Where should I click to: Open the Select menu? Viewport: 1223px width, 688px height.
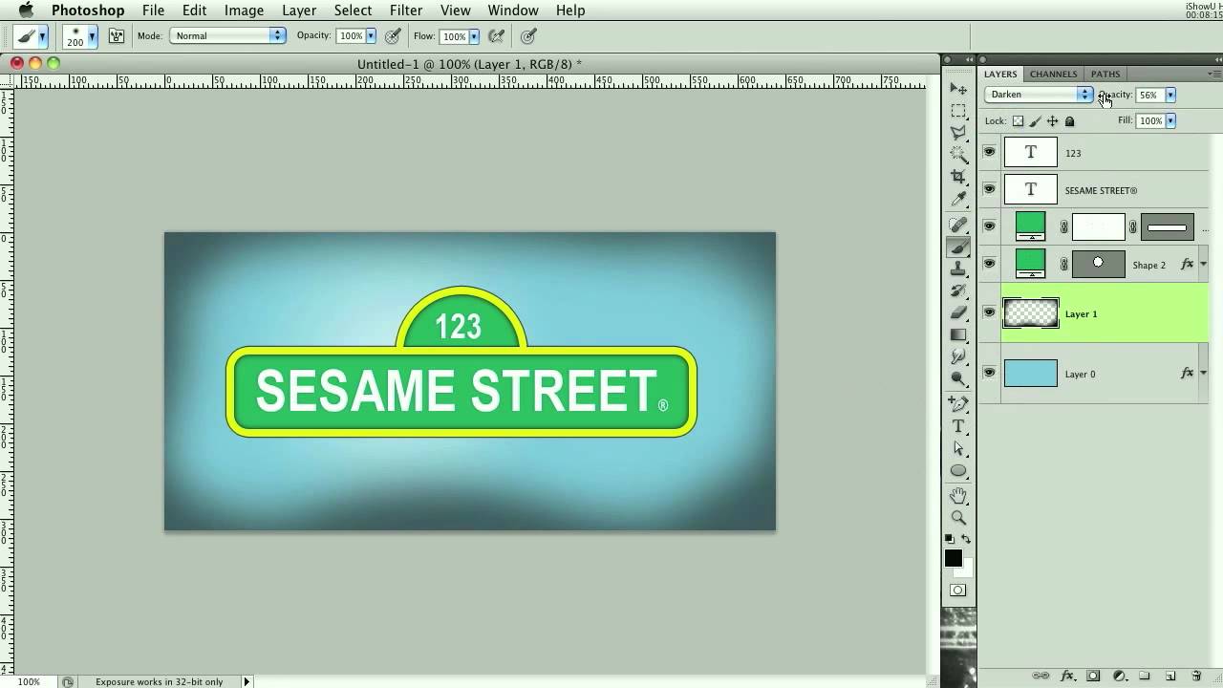click(x=353, y=11)
